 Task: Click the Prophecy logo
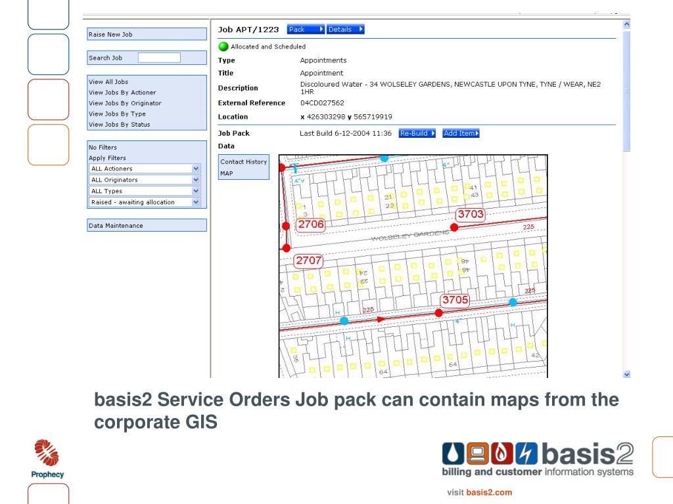click(47, 459)
